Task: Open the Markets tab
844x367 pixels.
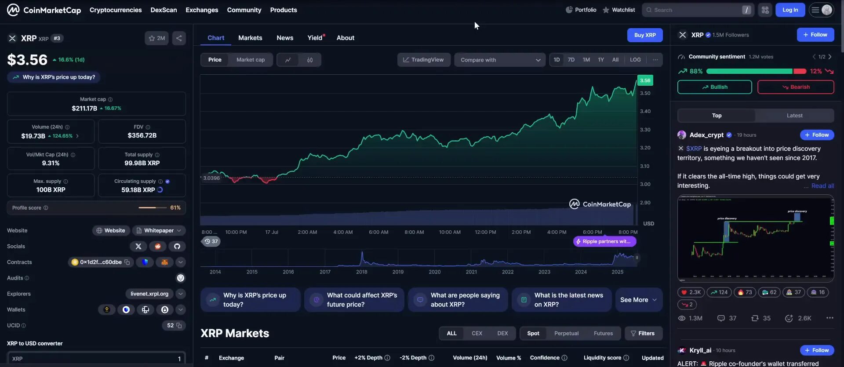Action: pos(250,38)
